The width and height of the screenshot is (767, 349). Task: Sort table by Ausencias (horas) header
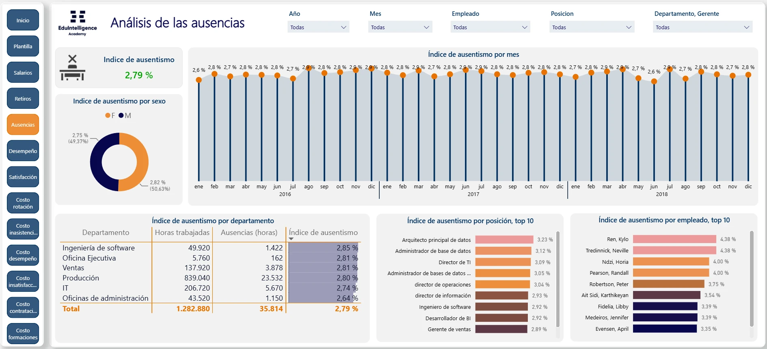[x=249, y=233]
